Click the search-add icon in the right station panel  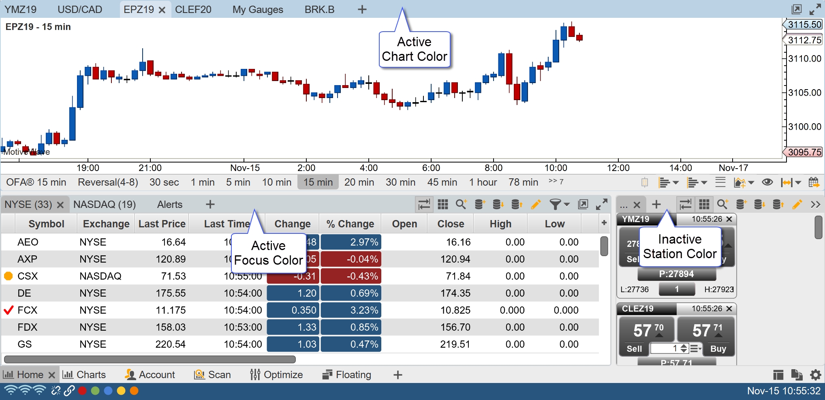pyautogui.click(x=722, y=204)
